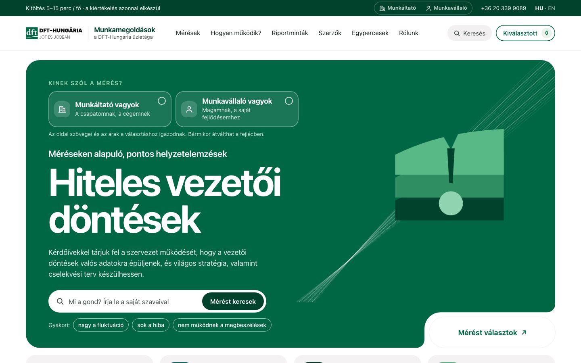Click the Mérést keresek button
Image resolution: width=581 pixels, height=363 pixels.
point(233,301)
